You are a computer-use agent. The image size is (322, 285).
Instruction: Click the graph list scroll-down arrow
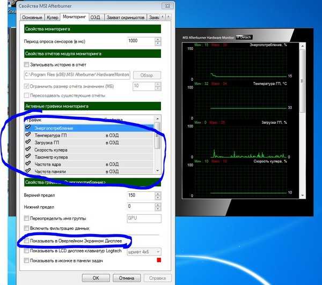[157, 170]
